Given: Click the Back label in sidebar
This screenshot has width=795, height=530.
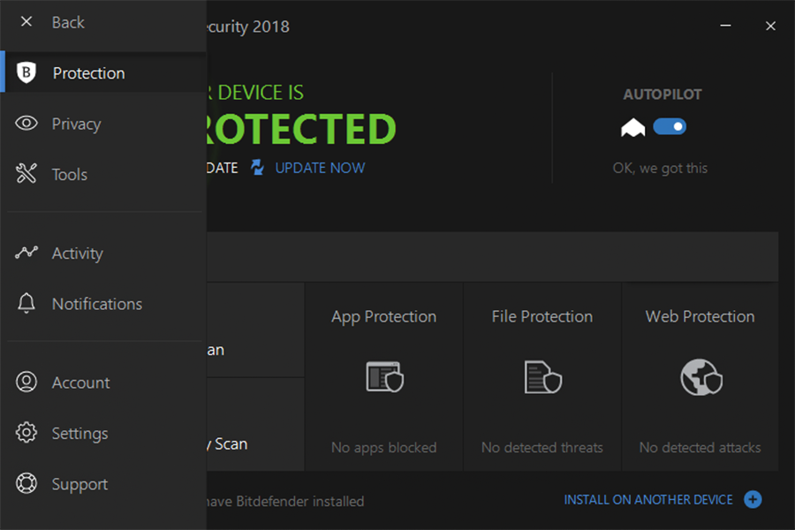Looking at the screenshot, I should click(x=68, y=23).
